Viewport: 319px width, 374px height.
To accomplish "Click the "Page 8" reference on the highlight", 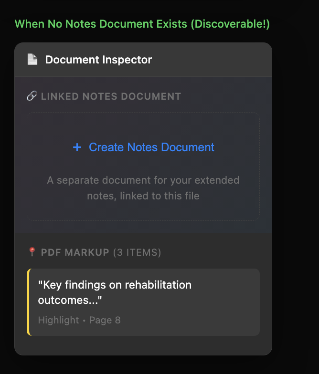I will click(x=105, y=320).
